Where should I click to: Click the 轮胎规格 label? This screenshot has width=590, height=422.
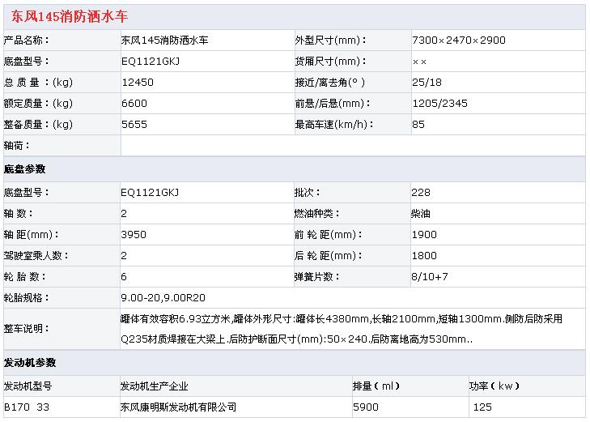pos(27,298)
